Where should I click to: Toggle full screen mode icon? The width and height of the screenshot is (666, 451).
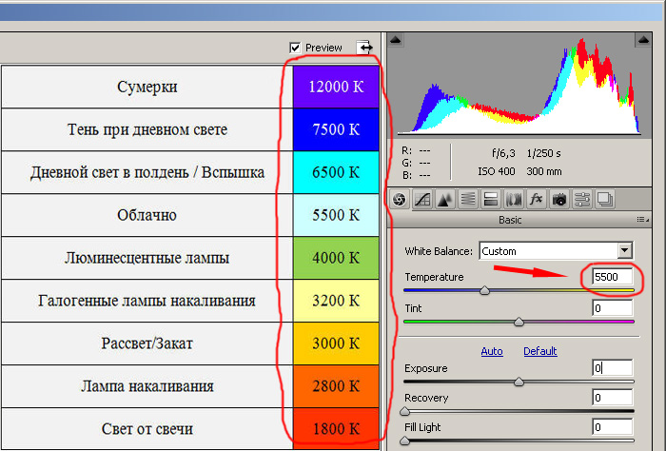click(364, 48)
